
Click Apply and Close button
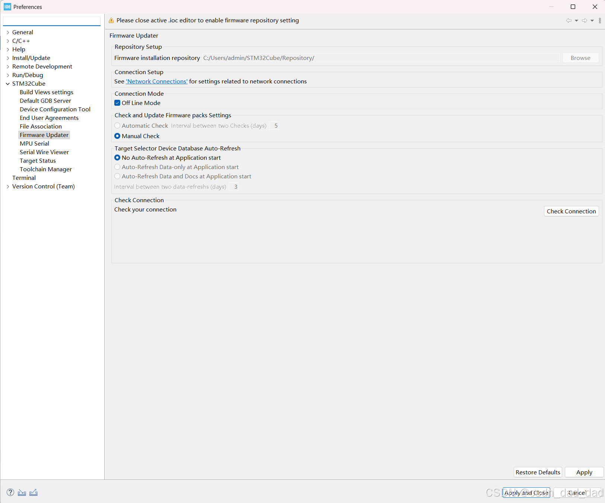pos(526,493)
